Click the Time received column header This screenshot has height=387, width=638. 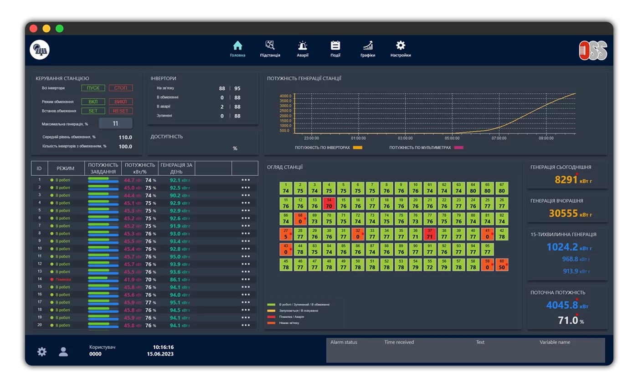(x=399, y=342)
